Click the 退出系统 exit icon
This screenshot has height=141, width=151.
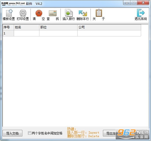[x=141, y=15]
